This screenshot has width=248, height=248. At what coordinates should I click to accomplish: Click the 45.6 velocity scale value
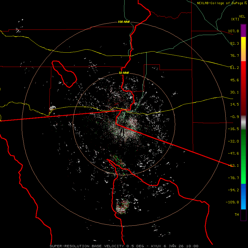pos(234,80)
